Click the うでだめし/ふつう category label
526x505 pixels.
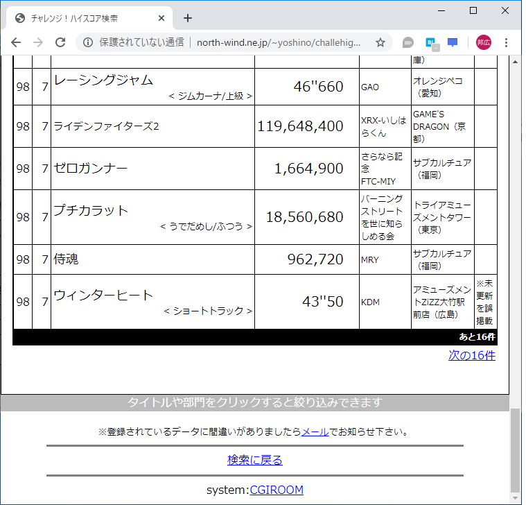[206, 226]
